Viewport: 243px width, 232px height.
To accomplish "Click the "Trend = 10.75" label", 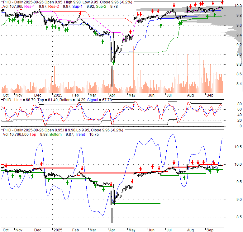I will (87, 135).
